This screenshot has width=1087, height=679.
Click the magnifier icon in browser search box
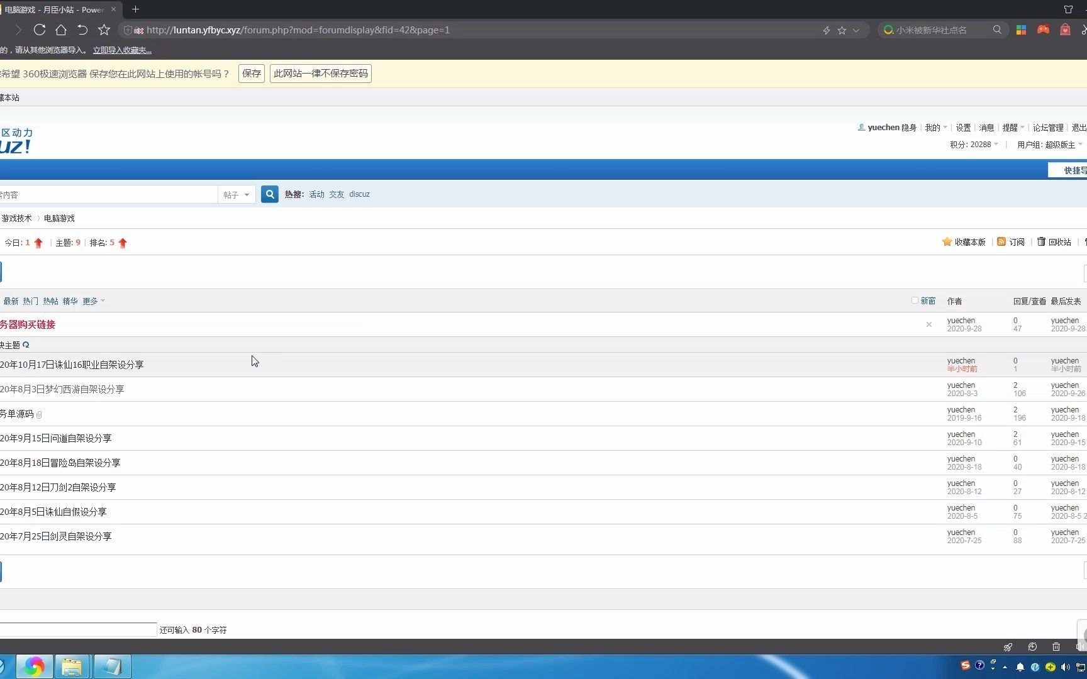pyautogui.click(x=997, y=30)
